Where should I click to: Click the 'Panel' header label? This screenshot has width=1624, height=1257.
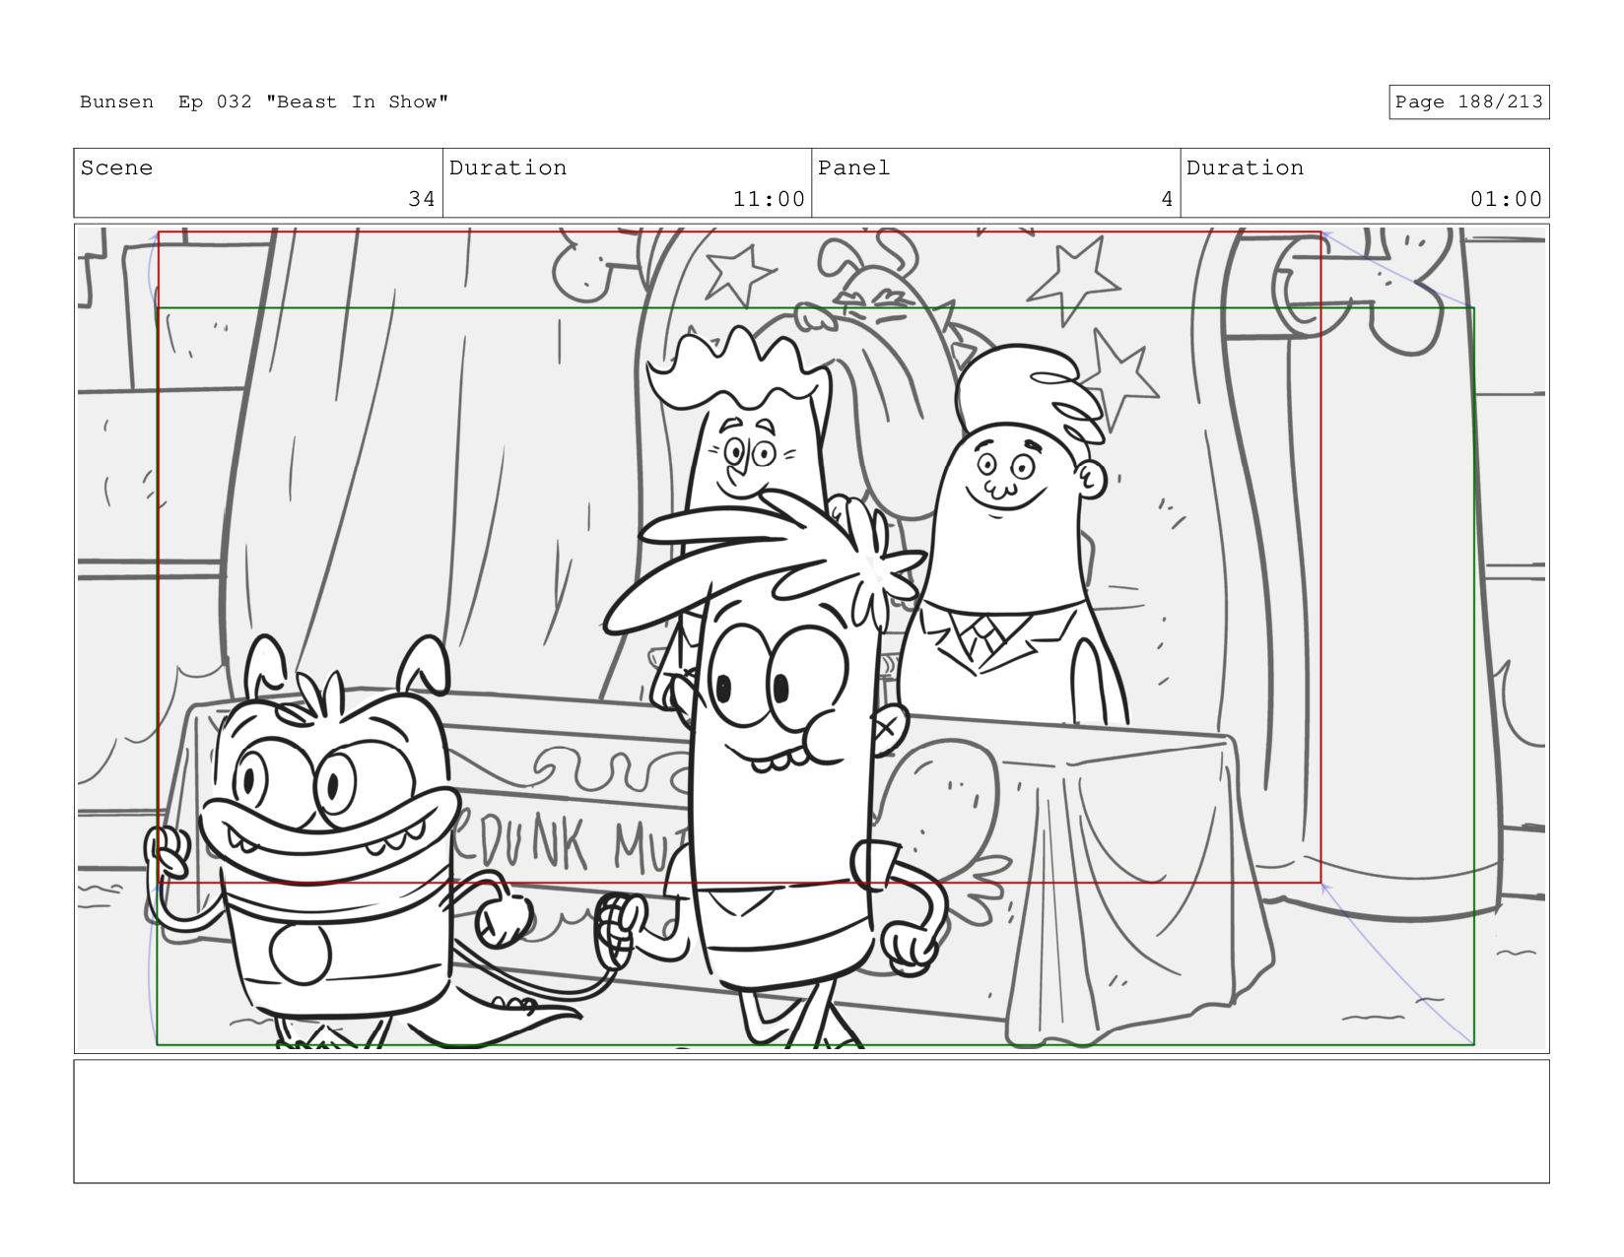tap(853, 167)
